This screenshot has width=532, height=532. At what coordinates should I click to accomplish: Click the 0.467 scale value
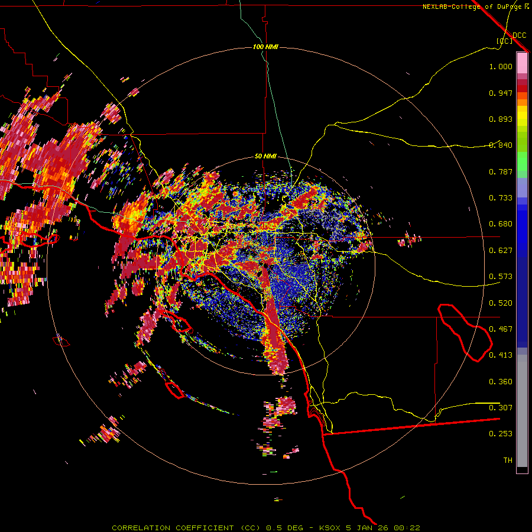click(x=501, y=329)
